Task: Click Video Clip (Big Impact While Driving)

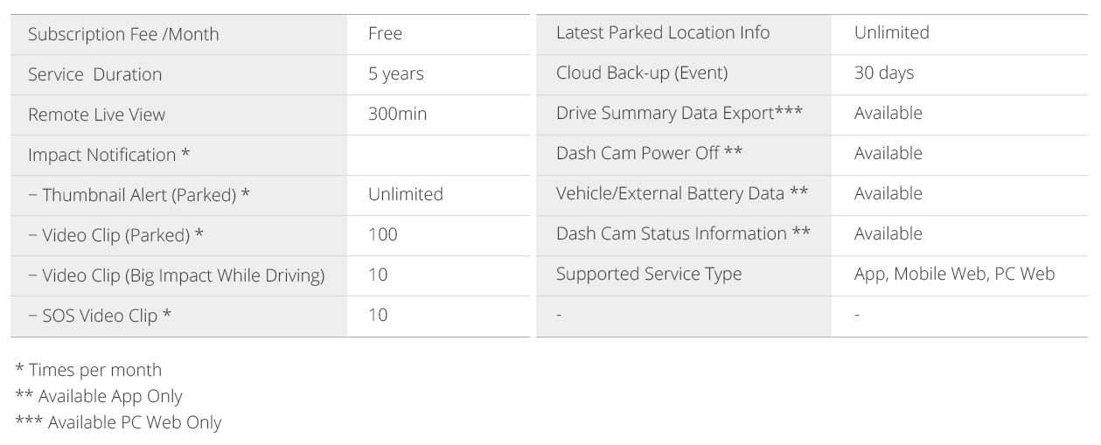Action: (x=176, y=275)
